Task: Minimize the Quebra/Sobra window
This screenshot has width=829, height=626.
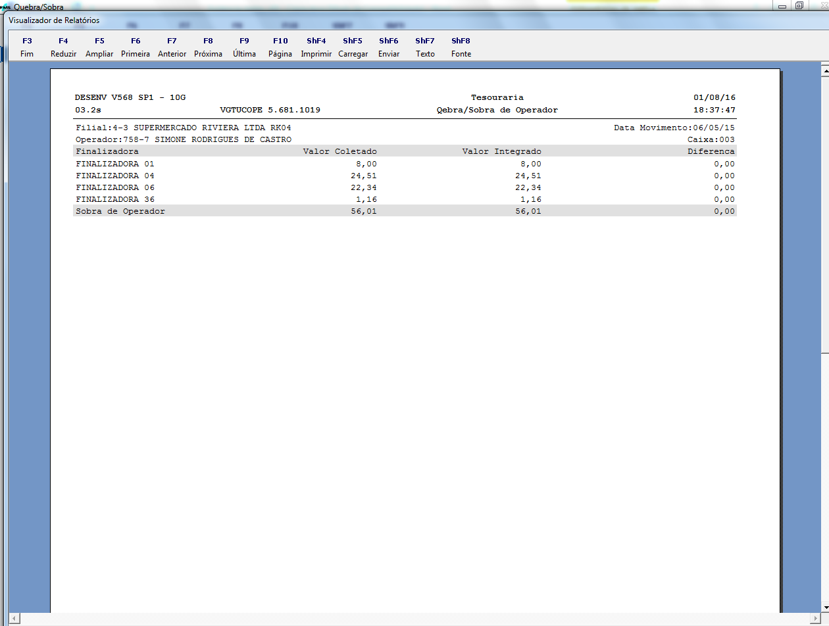Action: (x=782, y=6)
